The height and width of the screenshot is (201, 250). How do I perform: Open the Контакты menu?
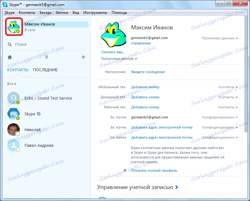(x=27, y=13)
